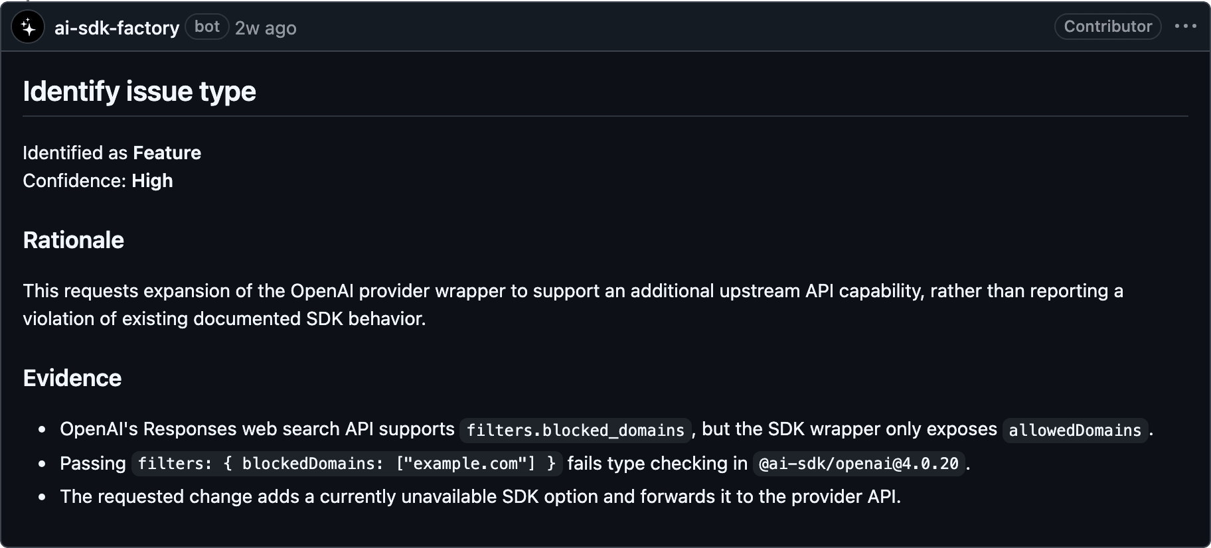Click the first bullet about Responses web search

[x=606, y=429]
